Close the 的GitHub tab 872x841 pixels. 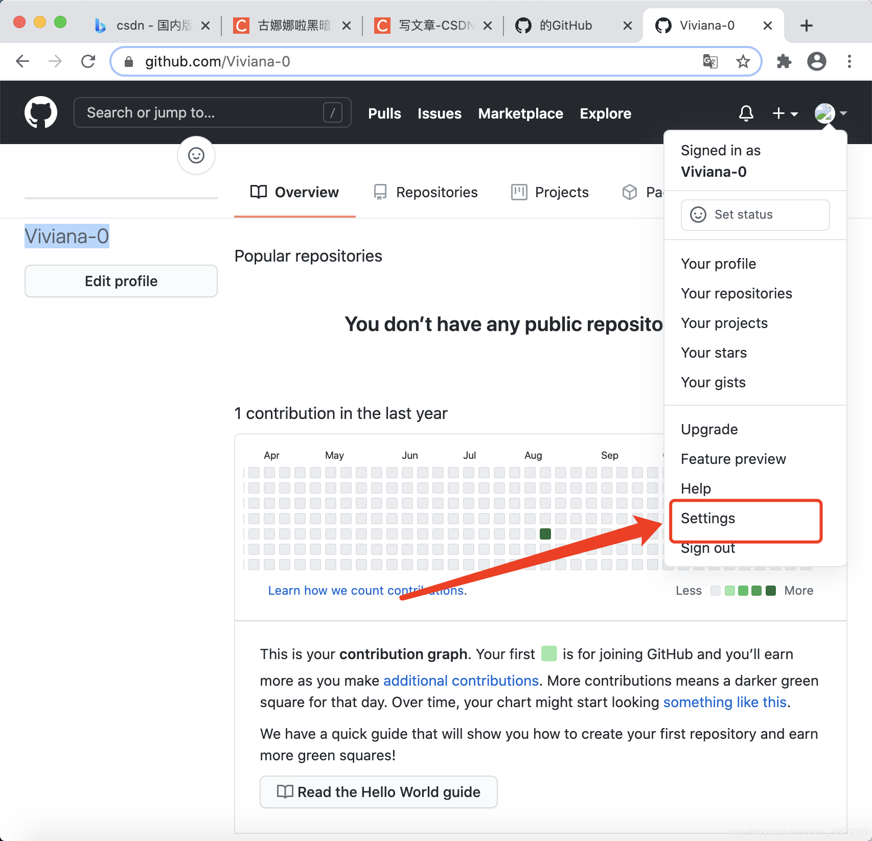coord(628,26)
